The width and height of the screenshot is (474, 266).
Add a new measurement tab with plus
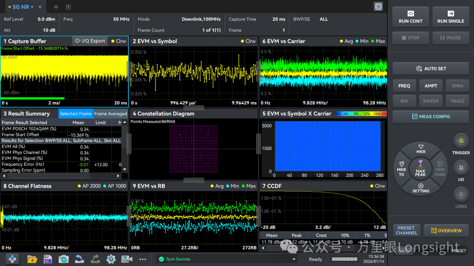pyautogui.click(x=56, y=7)
